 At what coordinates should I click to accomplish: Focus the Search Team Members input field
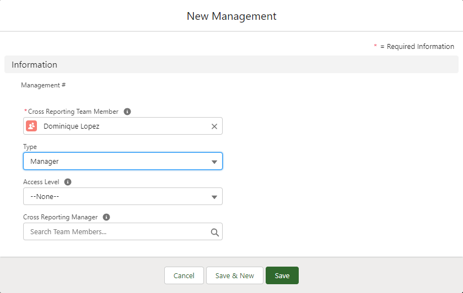point(116,231)
